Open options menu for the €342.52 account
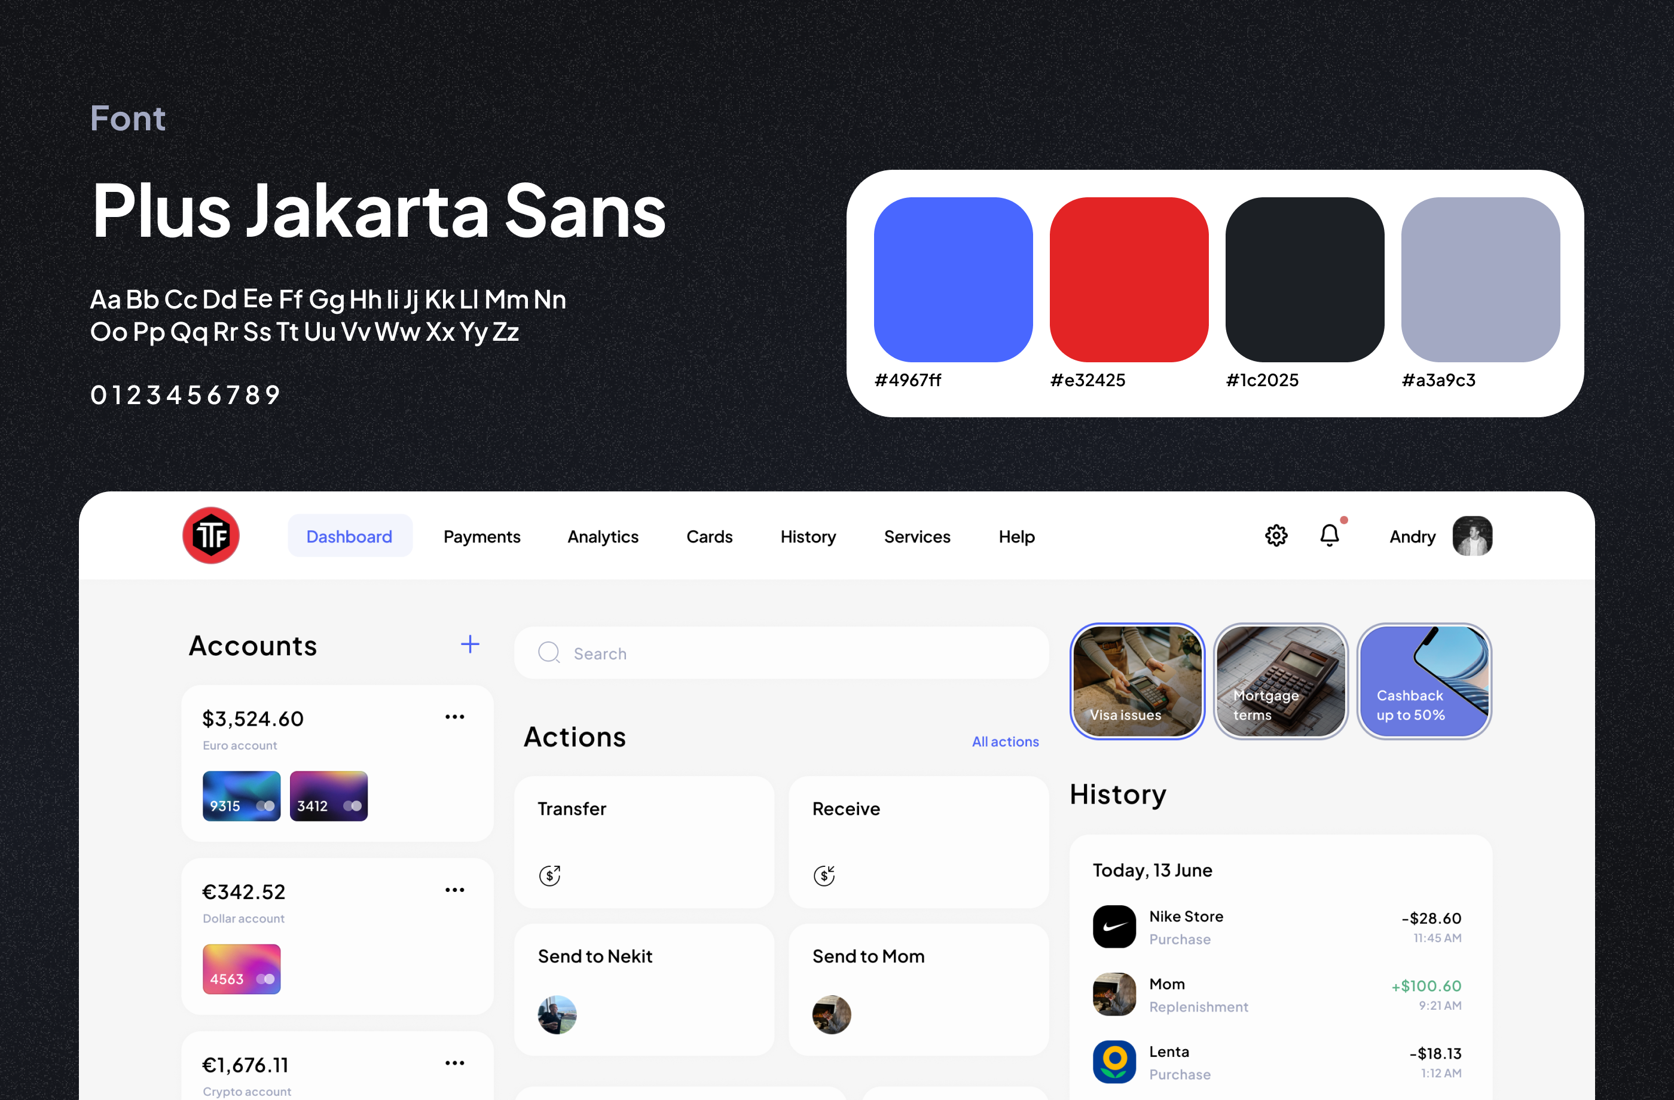The height and width of the screenshot is (1100, 1674). 455,890
